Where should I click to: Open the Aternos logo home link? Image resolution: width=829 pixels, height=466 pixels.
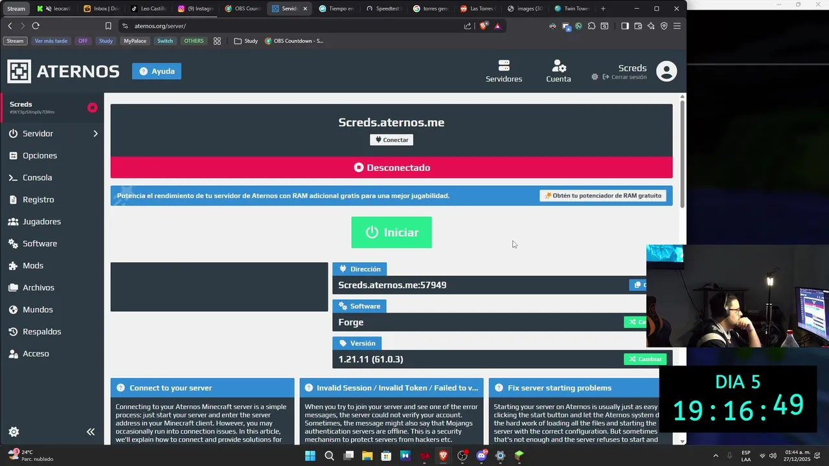click(63, 71)
